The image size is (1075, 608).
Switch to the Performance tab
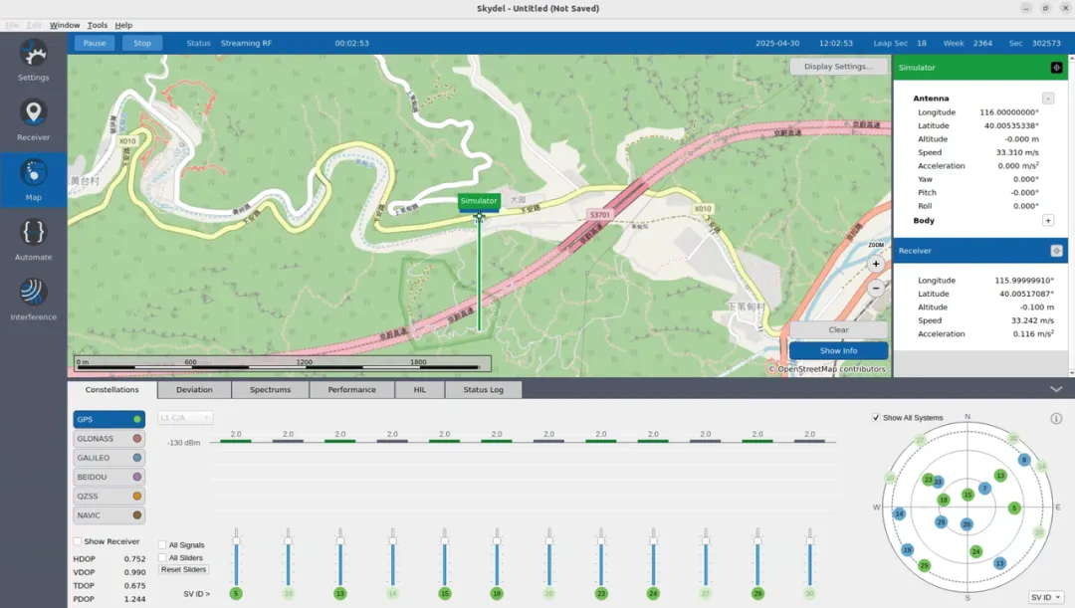pyautogui.click(x=351, y=389)
